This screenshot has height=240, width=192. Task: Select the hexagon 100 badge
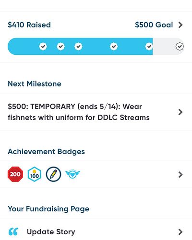click(x=35, y=174)
